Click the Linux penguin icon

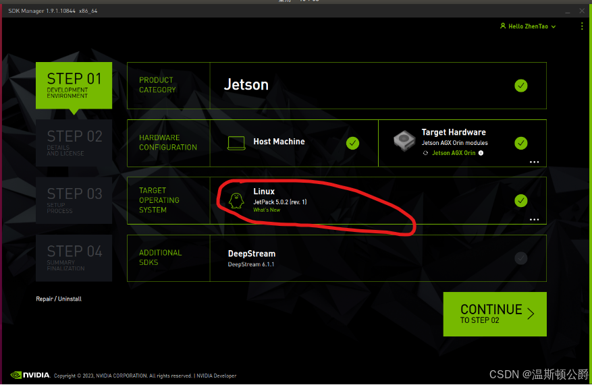point(236,201)
